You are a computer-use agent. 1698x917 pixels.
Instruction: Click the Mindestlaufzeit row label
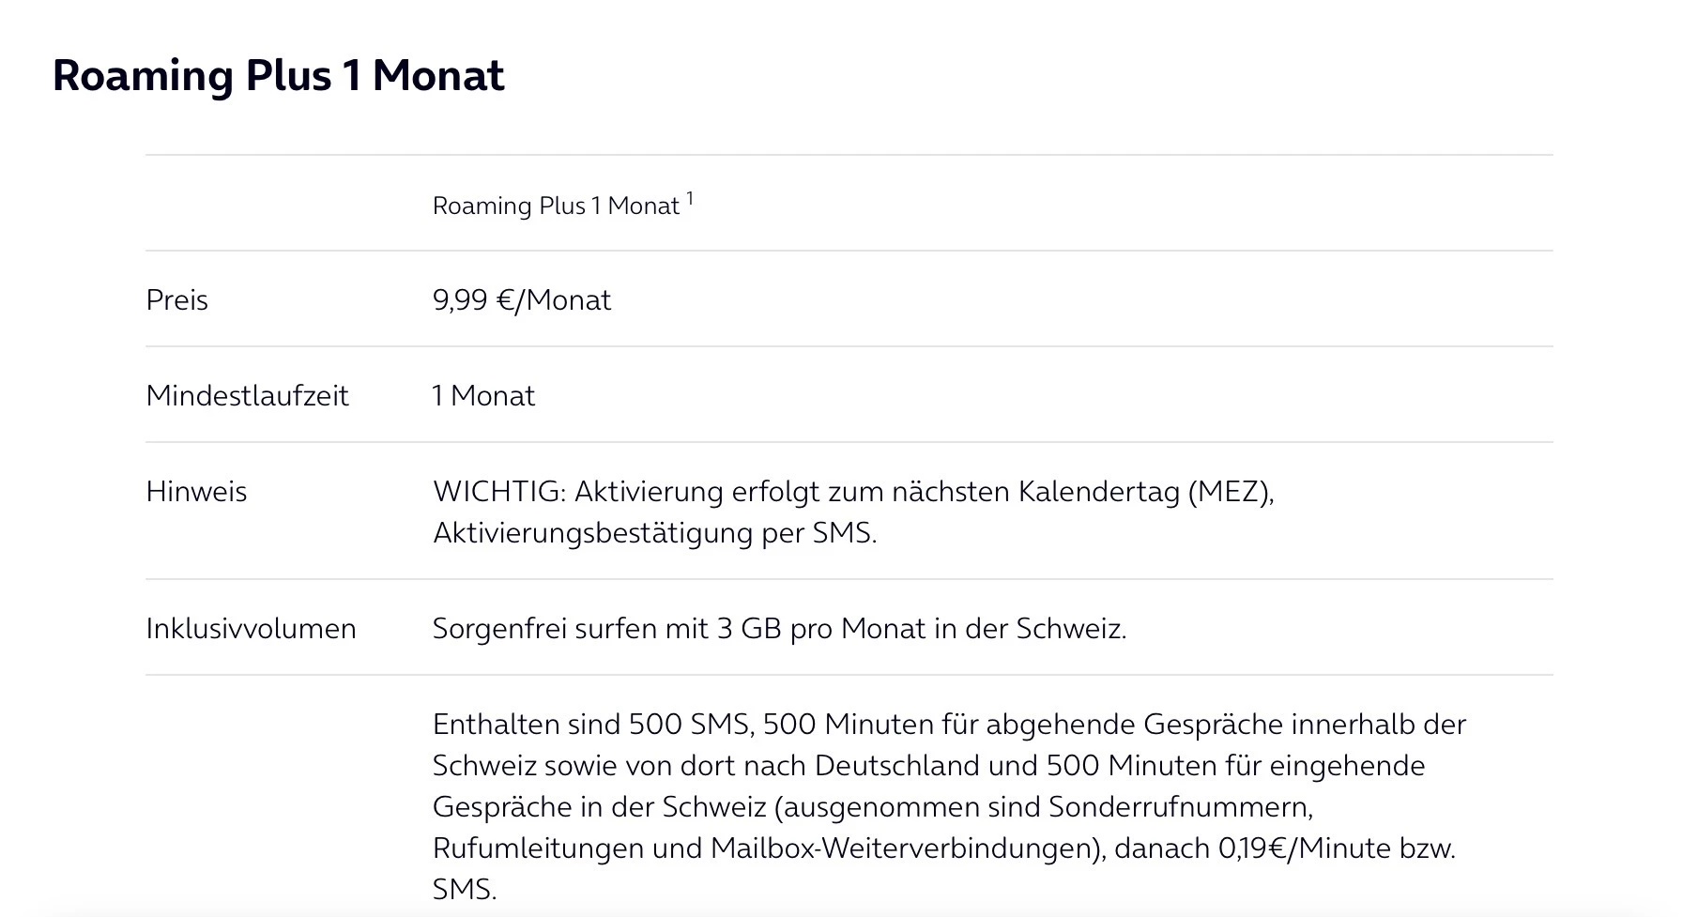click(x=247, y=396)
